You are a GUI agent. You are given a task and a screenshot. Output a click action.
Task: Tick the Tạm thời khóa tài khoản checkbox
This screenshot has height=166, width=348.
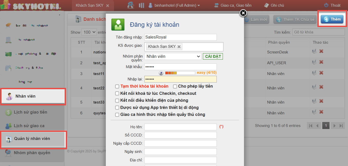[117, 86]
